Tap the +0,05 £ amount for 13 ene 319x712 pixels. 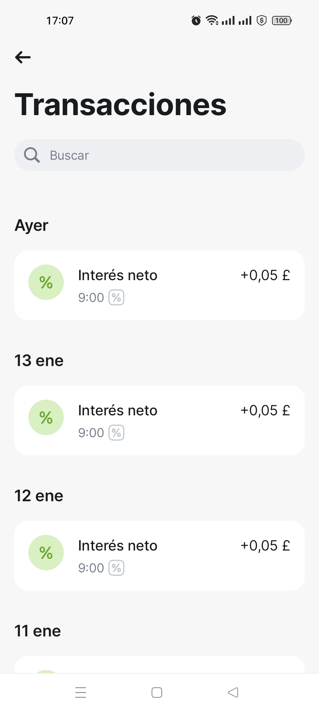coord(265,410)
